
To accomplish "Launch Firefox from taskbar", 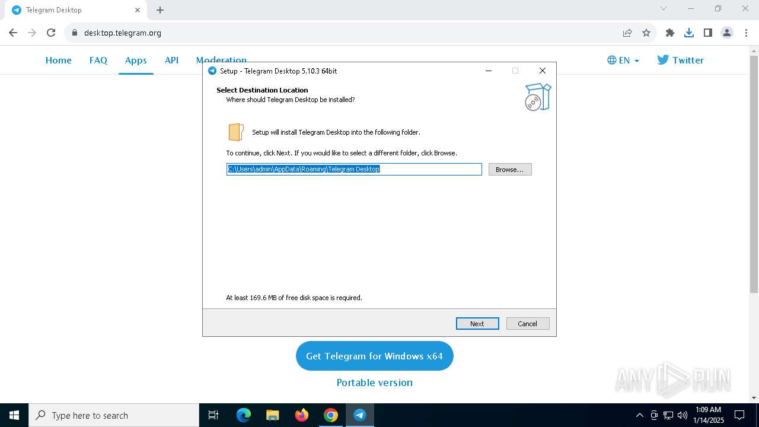I will click(302, 415).
